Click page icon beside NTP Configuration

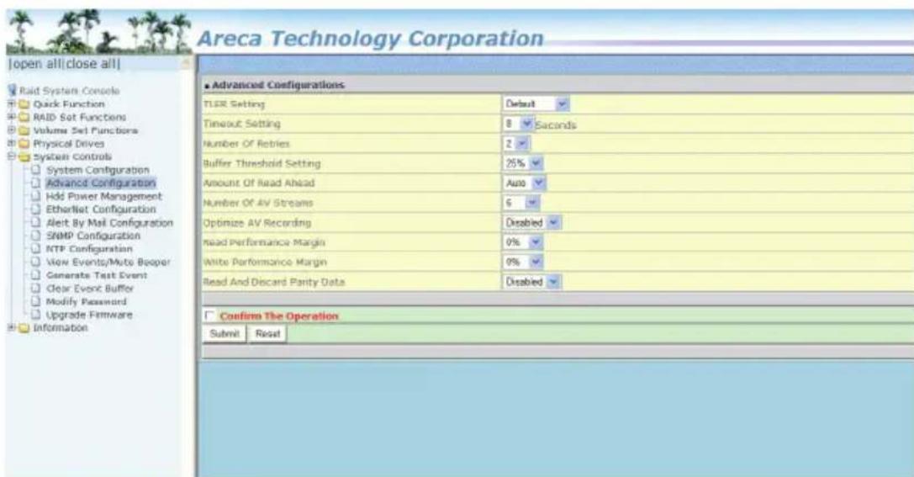click(x=37, y=248)
